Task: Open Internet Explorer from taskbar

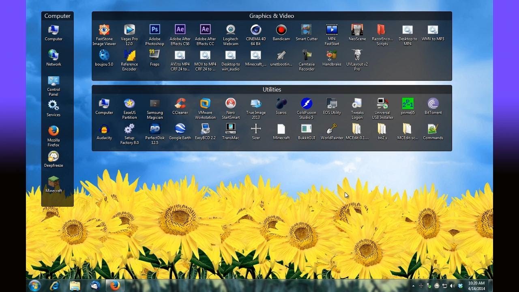Action: [x=54, y=286]
